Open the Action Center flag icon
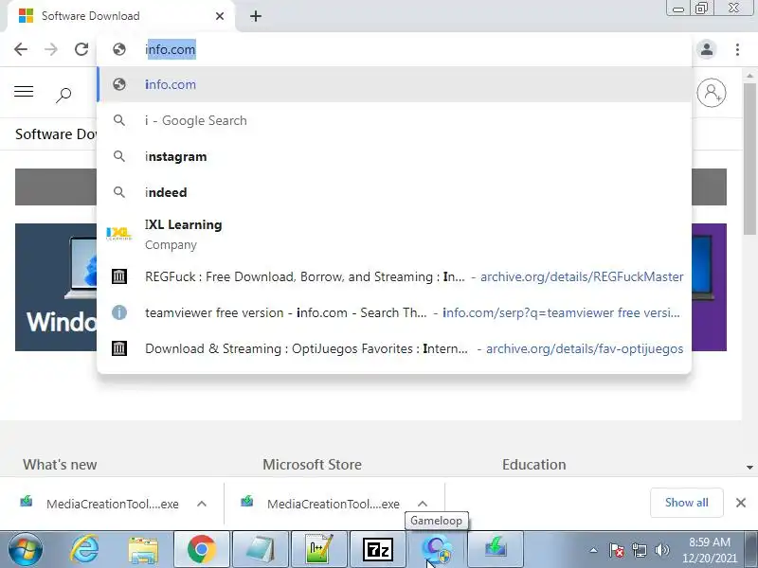758x568 pixels. point(617,550)
